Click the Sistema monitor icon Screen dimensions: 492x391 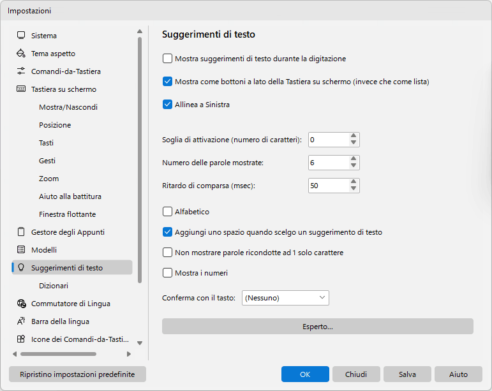(21, 36)
